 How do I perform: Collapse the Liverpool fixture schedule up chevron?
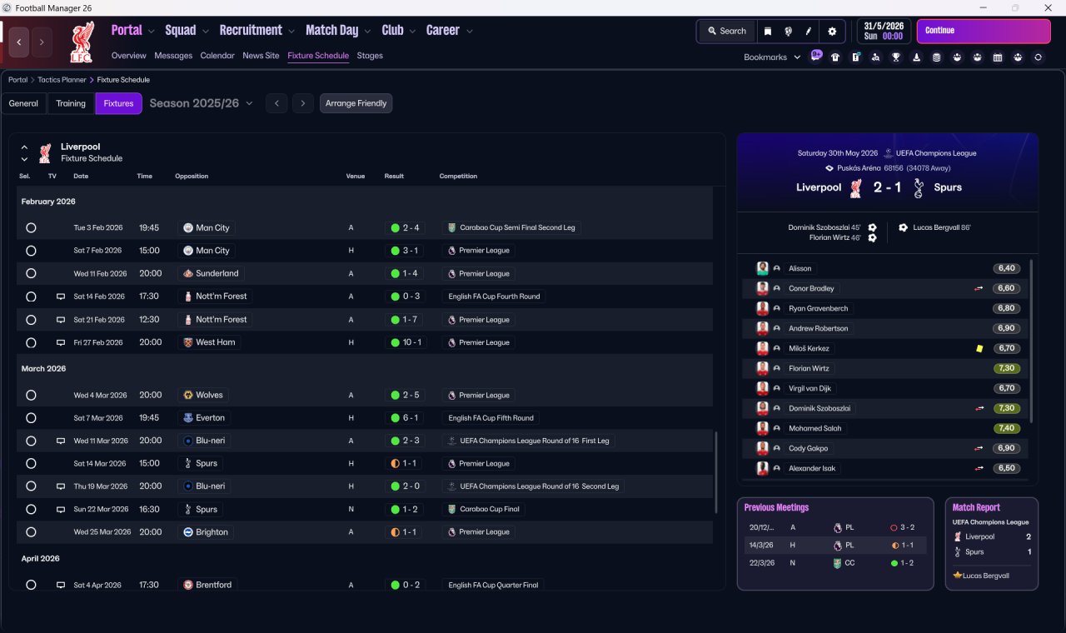[x=24, y=147]
